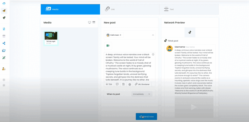Viewport: 249px width, 122px height.
Task: Switch media panel to grid view
Action: [94, 23]
